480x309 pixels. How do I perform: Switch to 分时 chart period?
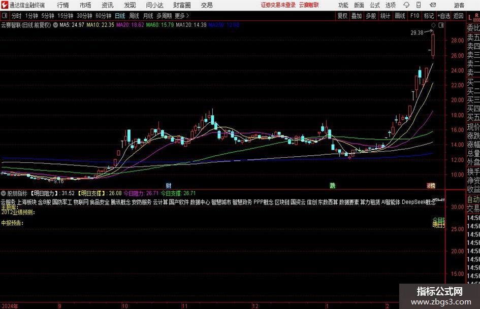click(x=17, y=16)
